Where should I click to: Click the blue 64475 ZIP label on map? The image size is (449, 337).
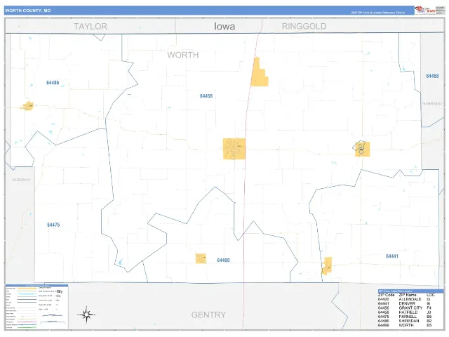tap(53, 225)
